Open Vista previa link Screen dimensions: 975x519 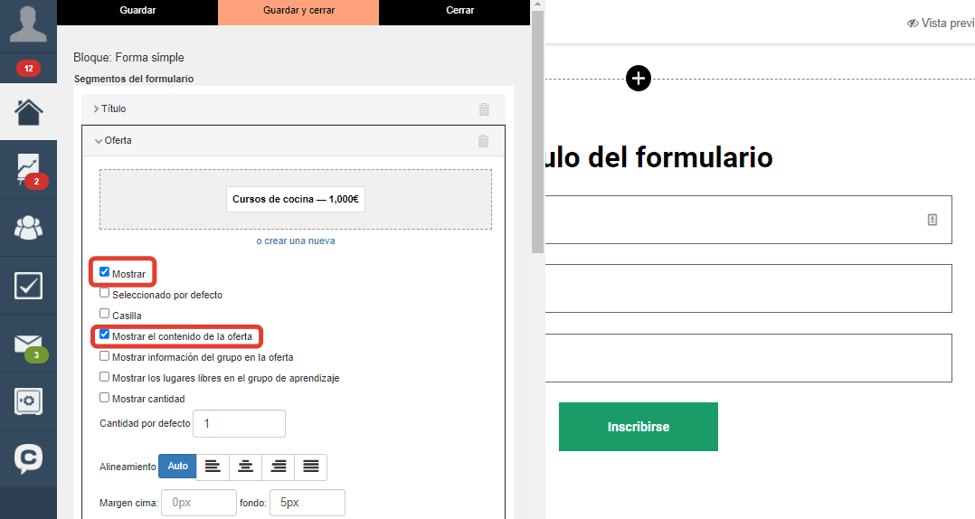point(941,23)
